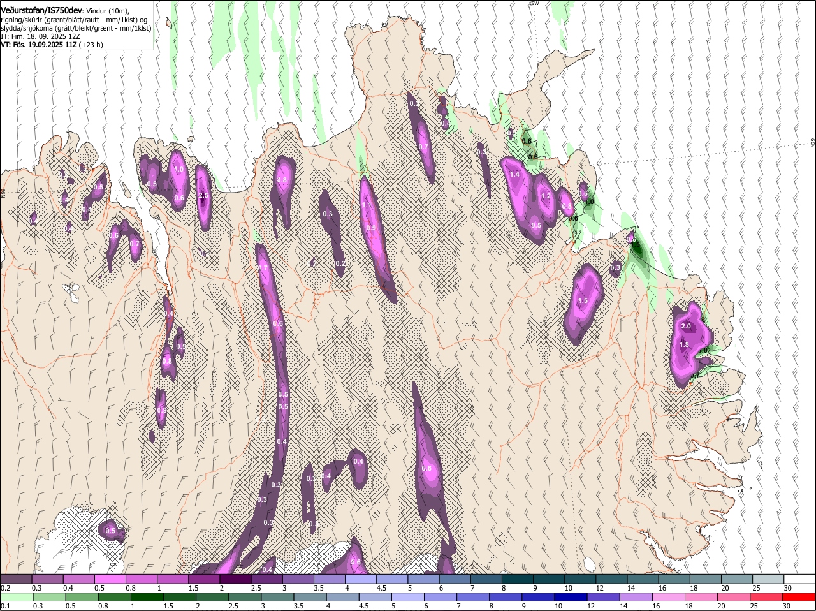
Task: Click the VT: Fös. 19.09.2025 11Z (+23 h) line
Action: pyautogui.click(x=52, y=45)
